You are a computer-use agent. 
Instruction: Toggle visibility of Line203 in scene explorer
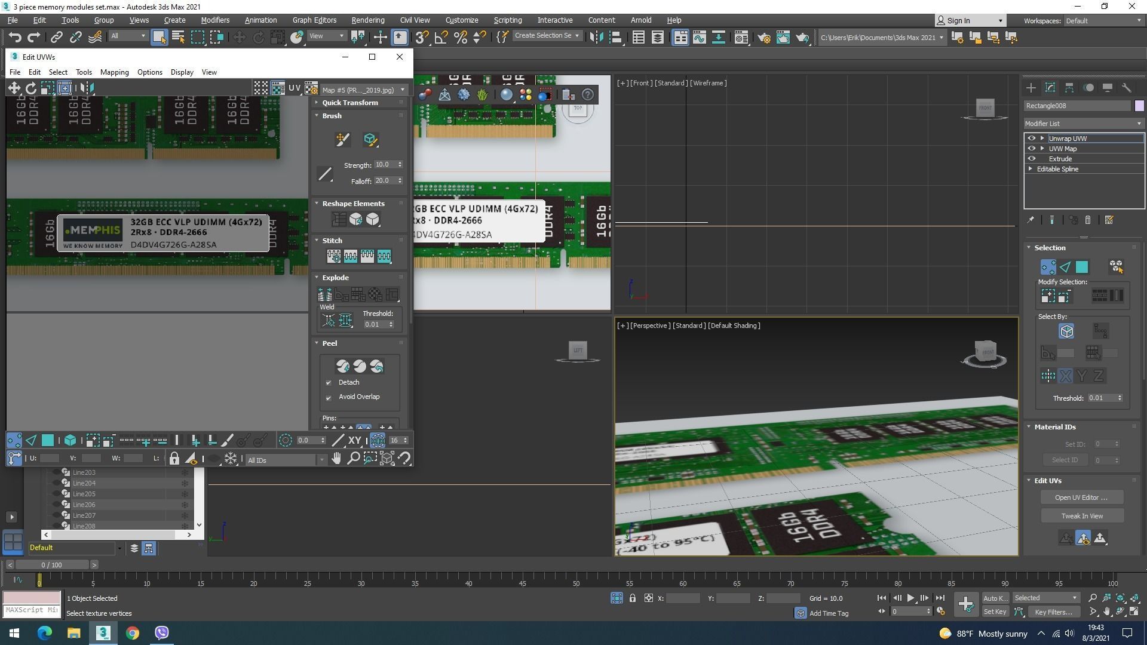[56, 472]
